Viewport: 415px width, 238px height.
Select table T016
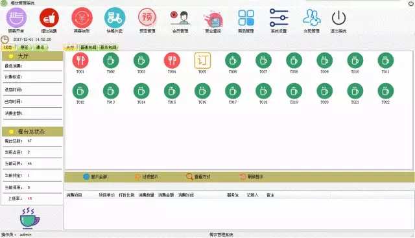[x=202, y=91]
